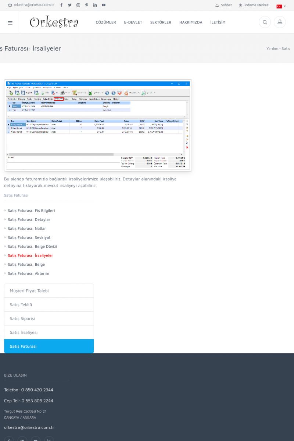Open the Instagram icon in top bar

[78, 5]
